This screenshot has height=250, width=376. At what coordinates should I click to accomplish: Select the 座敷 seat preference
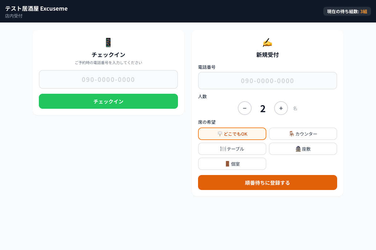[303, 149]
